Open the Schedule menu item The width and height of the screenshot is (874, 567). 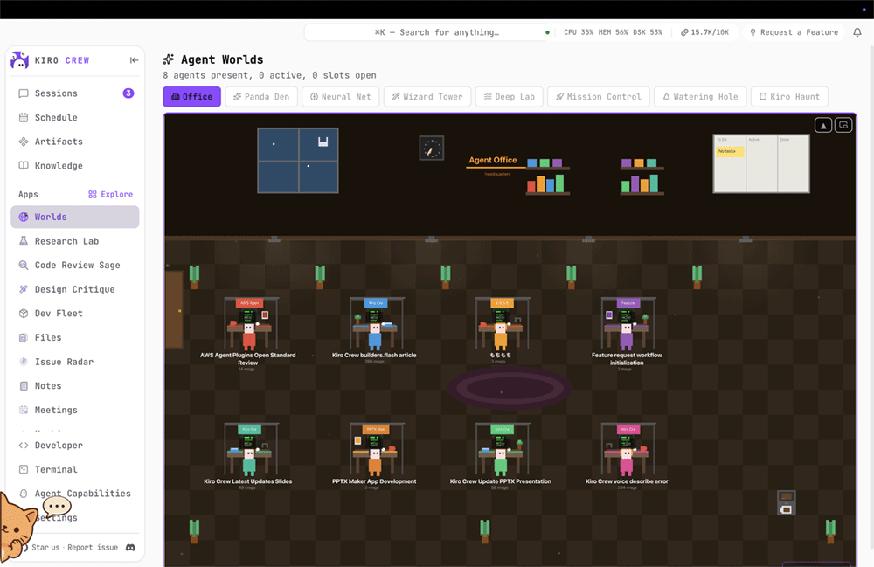[74, 118]
